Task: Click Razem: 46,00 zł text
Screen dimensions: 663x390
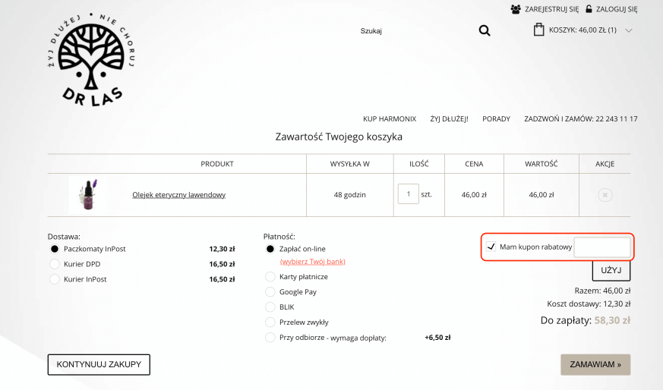Action: (602, 291)
